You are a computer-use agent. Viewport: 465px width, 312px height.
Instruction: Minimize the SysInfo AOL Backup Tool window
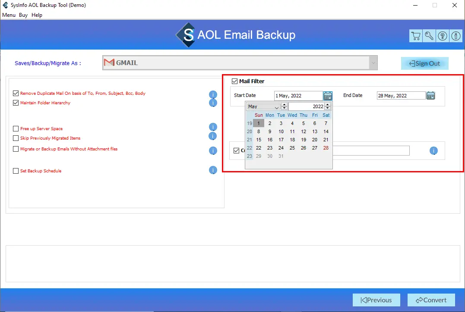point(415,5)
